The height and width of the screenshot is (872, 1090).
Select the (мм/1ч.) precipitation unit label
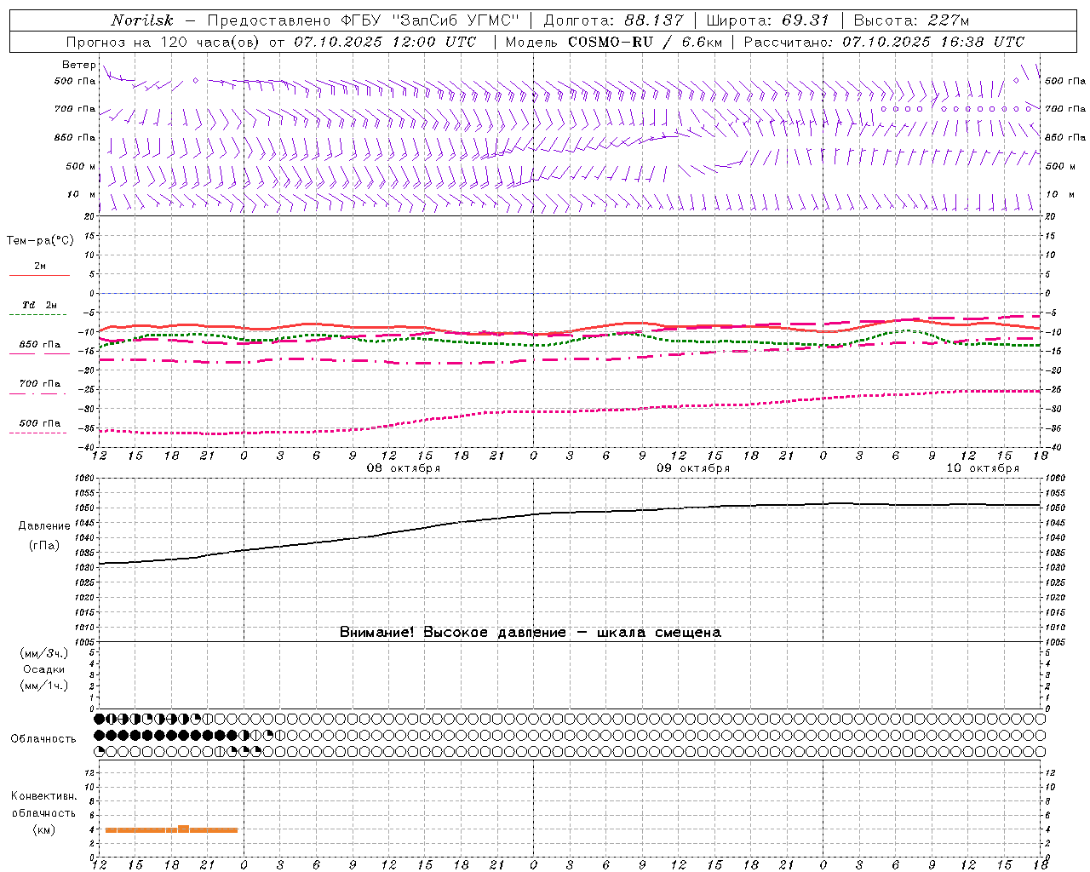pyautogui.click(x=44, y=686)
